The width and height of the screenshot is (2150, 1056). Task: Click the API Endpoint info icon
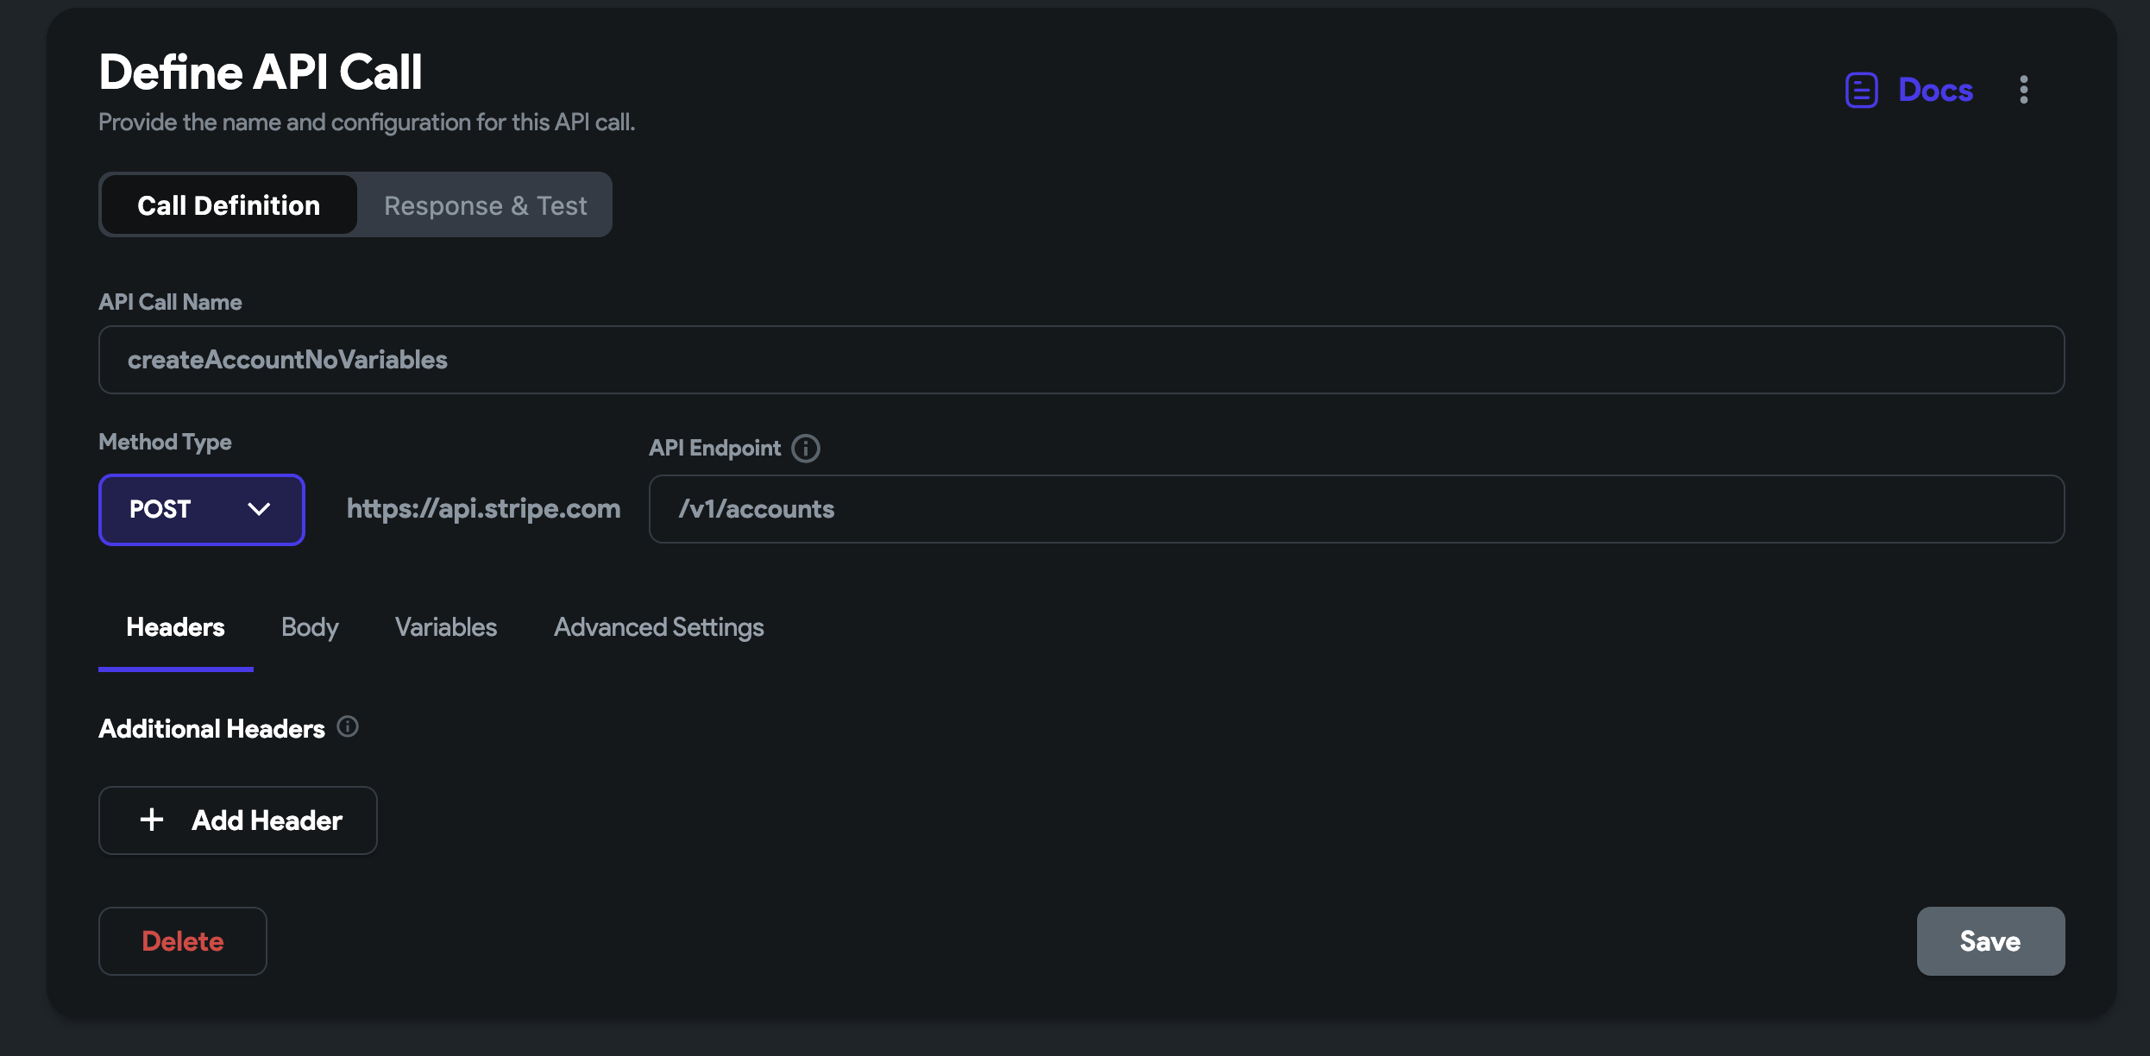pos(806,448)
